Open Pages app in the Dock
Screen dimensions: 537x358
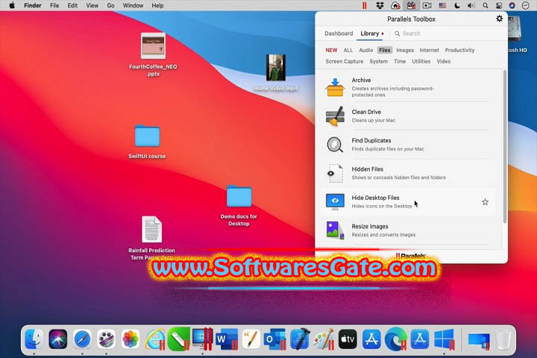coord(251,339)
